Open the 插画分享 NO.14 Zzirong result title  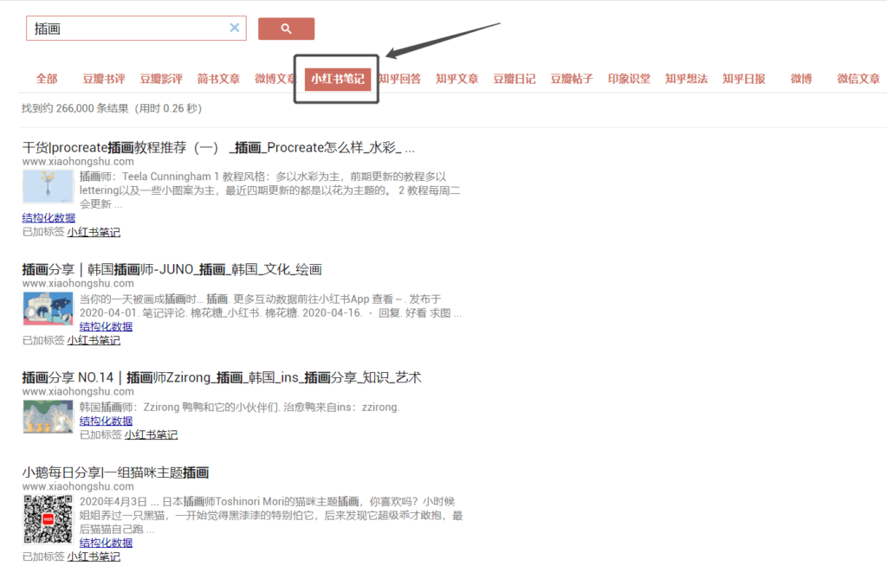(x=222, y=377)
